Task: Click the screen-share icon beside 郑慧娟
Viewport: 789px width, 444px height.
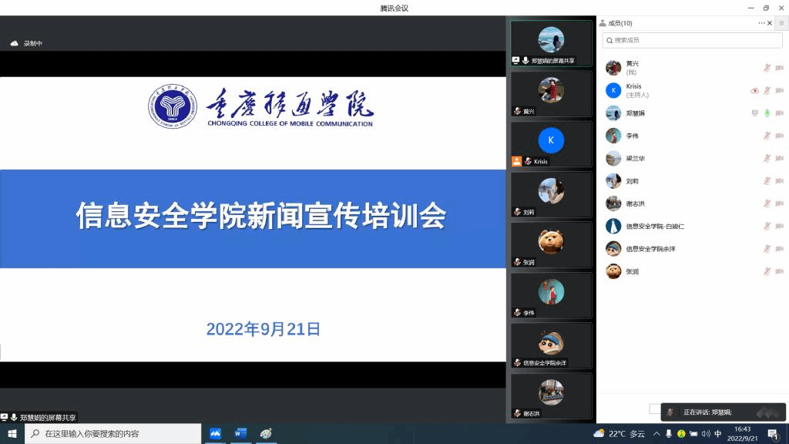Action: 755,113
